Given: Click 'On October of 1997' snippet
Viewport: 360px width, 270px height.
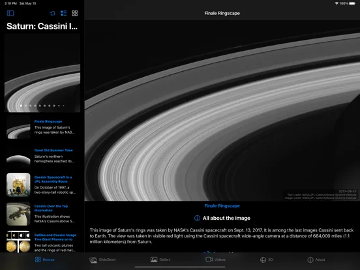Looking at the screenshot, I should click(55, 190).
